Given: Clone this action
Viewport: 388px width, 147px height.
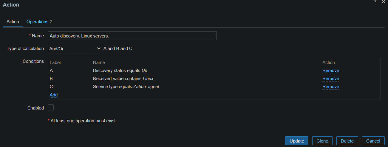Looking at the screenshot, I should click(x=322, y=141).
